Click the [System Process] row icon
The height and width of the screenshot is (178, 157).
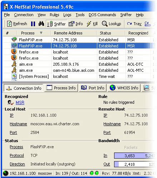click(x=14, y=76)
